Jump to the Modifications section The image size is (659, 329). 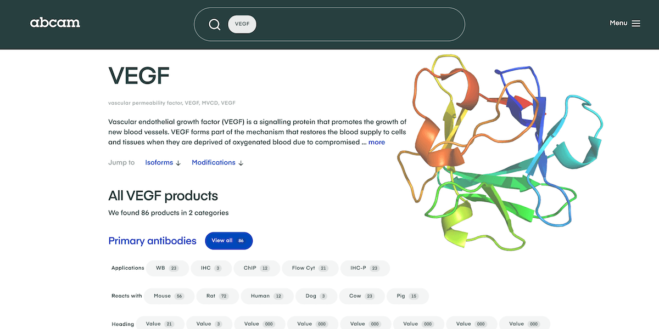(217, 162)
